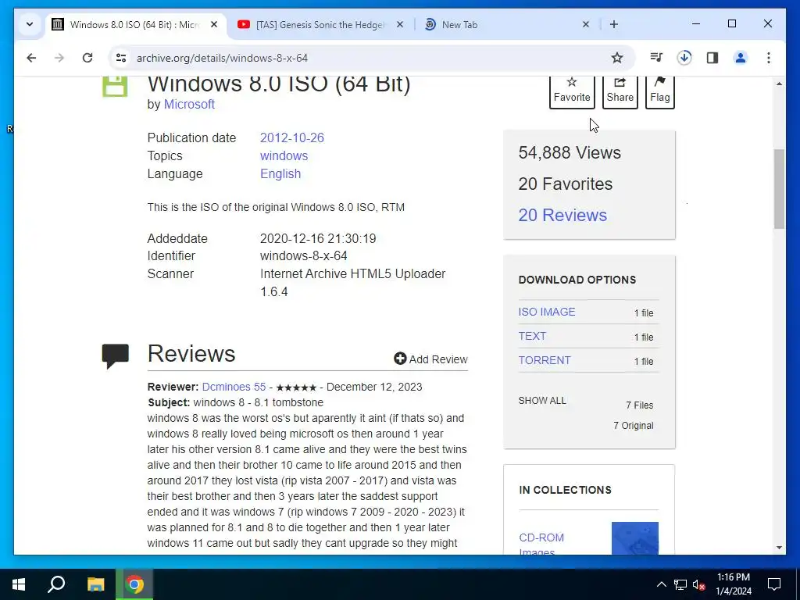
Task: Click the Reviews speech bubble icon
Action: [116, 356]
